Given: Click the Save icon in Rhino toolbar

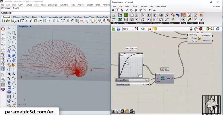Looking at the screenshot, I should click(x=13, y=21).
